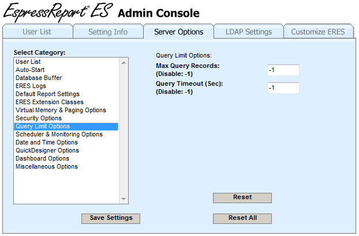359x236 pixels.
Task: Click the category list scroll-up arrow
Action: pyautogui.click(x=124, y=63)
